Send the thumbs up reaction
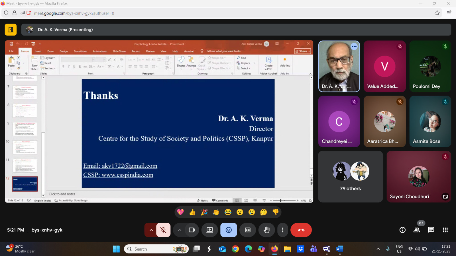This screenshot has height=256, width=456. point(192,212)
